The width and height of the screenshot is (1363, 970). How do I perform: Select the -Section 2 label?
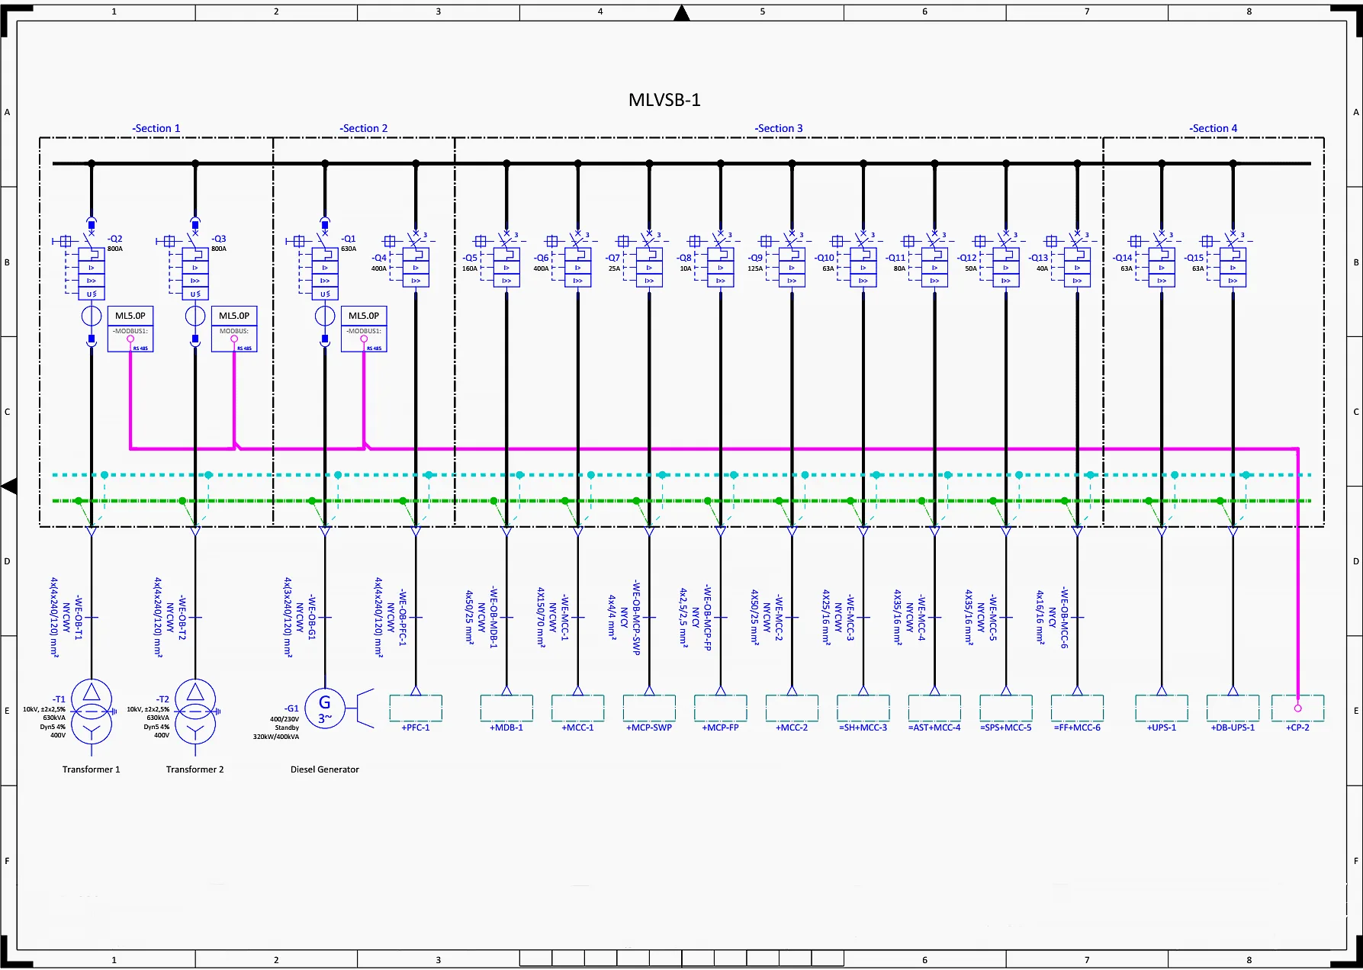[x=364, y=128]
